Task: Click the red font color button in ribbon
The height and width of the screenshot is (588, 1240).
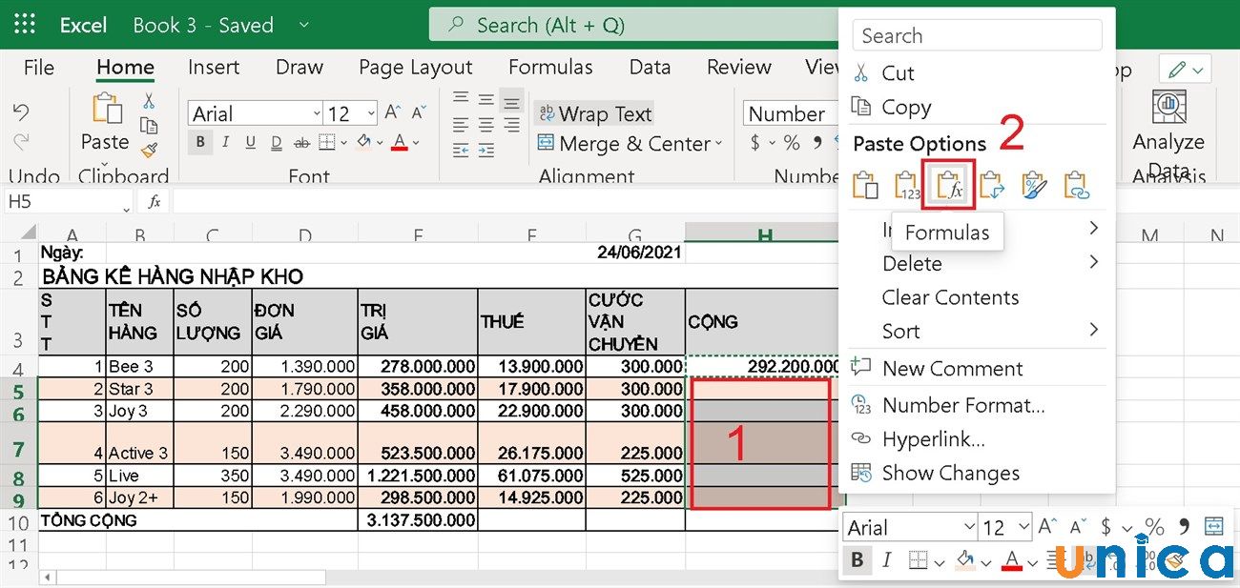Action: (399, 143)
